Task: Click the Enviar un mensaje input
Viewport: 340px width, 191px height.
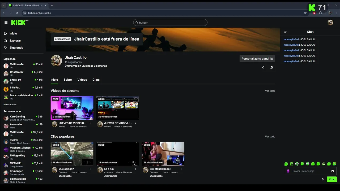Action: pos(310,171)
